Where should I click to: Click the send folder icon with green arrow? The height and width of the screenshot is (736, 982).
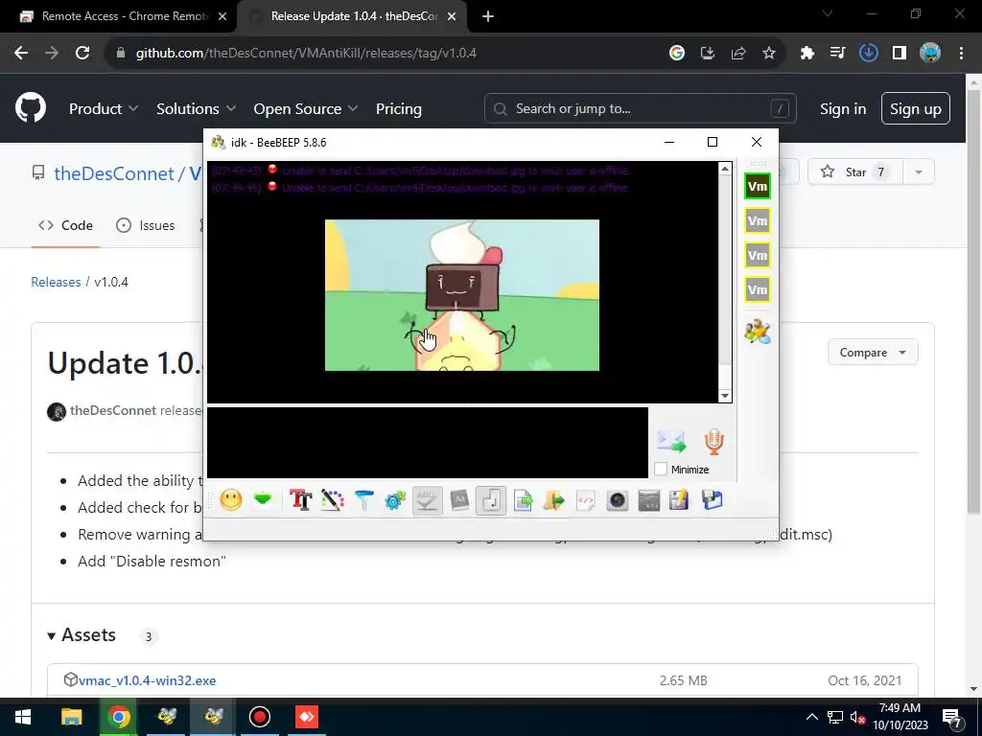(x=554, y=500)
